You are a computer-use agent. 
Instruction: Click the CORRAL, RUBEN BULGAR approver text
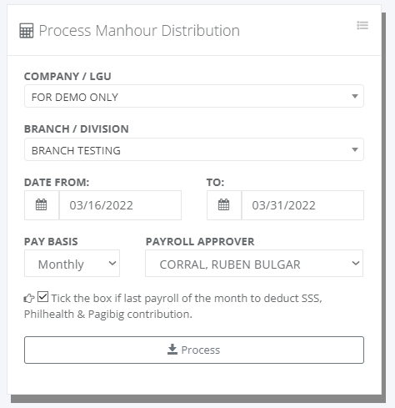pyautogui.click(x=230, y=264)
